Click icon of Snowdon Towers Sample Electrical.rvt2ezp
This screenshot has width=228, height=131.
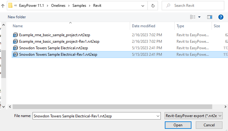15,48
